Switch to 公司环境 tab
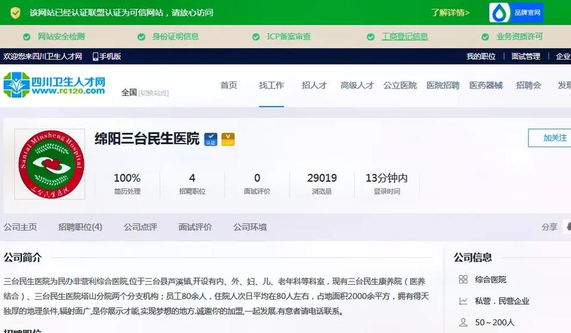Screen dimensions: 571x333 tap(250, 228)
